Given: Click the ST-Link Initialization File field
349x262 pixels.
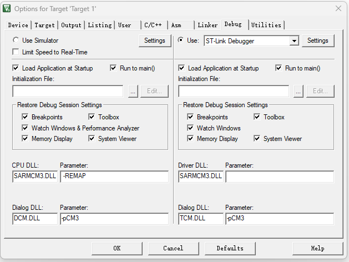Looking at the screenshot, I should tap(234, 91).
